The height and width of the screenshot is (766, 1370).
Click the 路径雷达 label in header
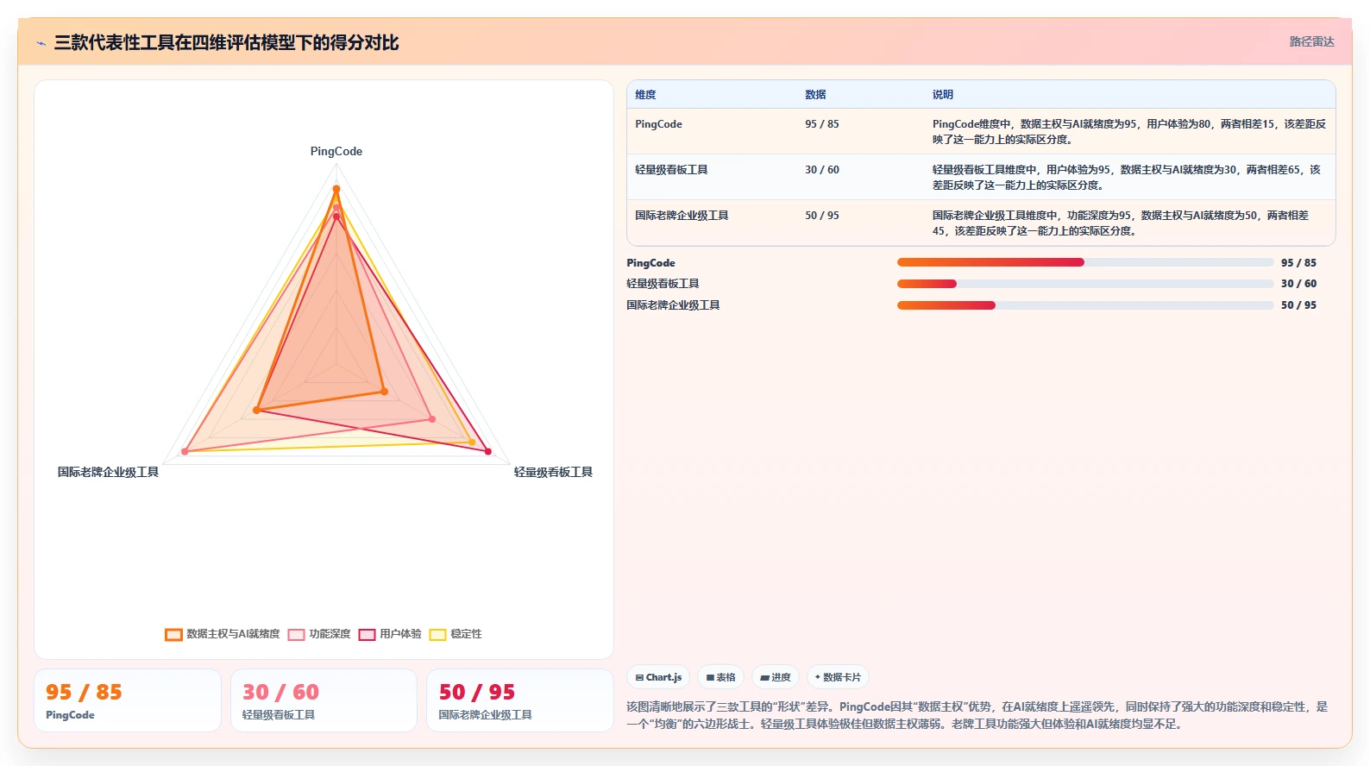(x=1311, y=41)
